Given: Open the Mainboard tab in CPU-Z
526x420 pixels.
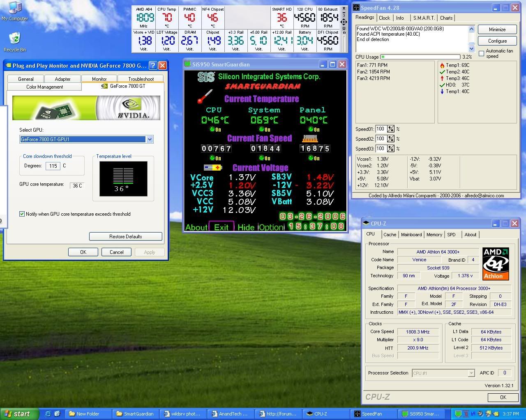Looking at the screenshot, I should click(x=411, y=235).
